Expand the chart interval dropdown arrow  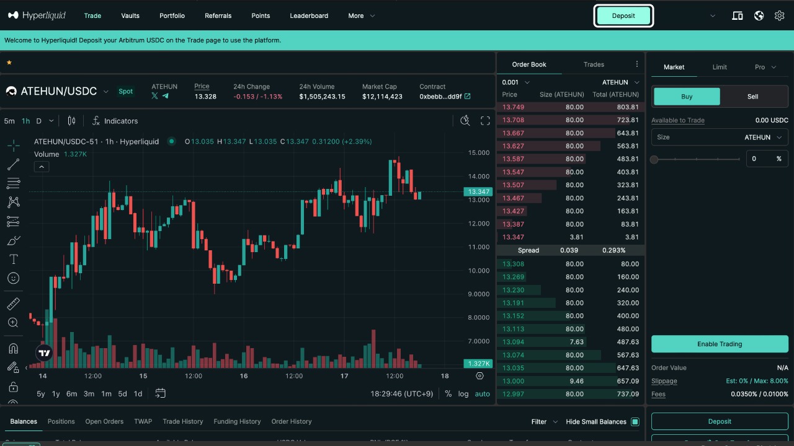pos(51,121)
